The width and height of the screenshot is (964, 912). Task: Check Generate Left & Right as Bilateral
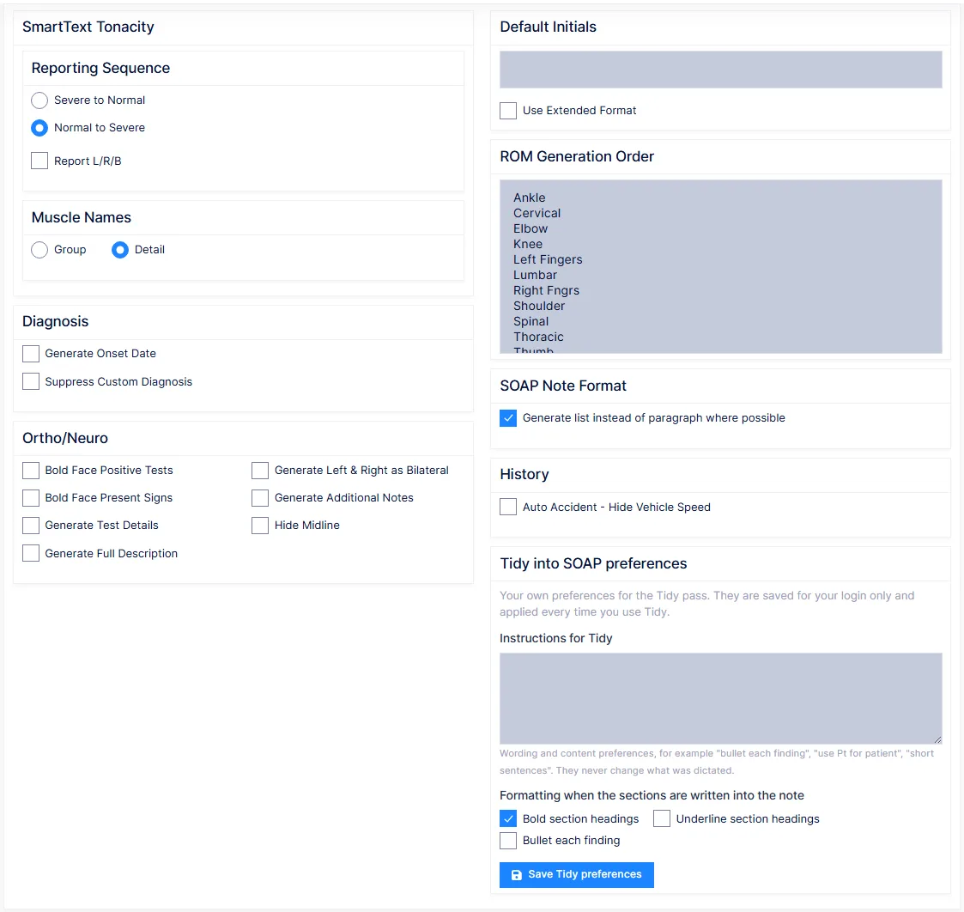(260, 471)
